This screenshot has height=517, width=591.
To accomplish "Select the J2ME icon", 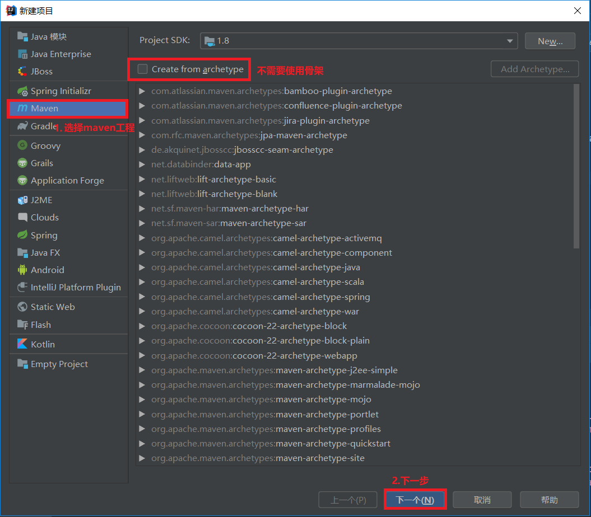I will tap(22, 200).
